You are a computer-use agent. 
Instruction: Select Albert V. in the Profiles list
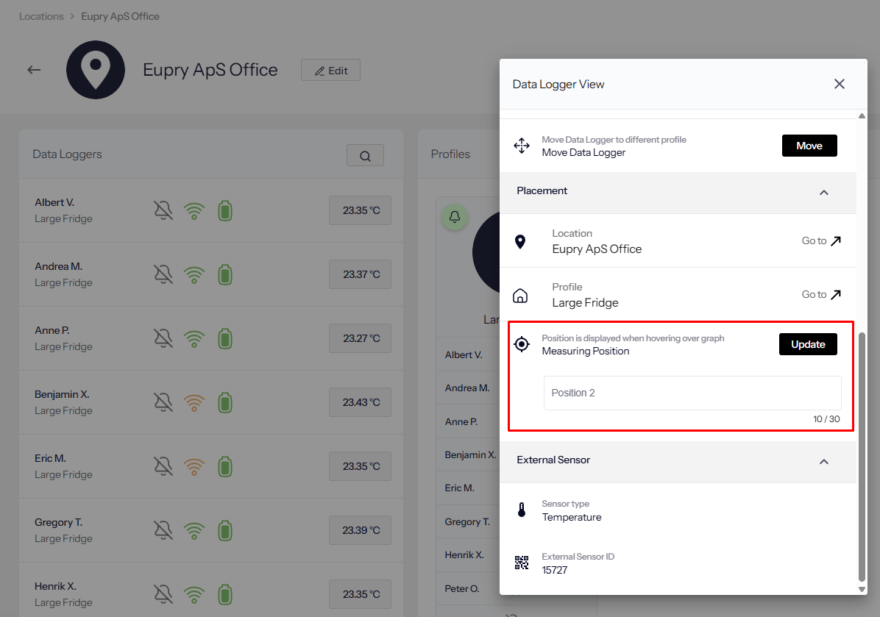tap(464, 355)
